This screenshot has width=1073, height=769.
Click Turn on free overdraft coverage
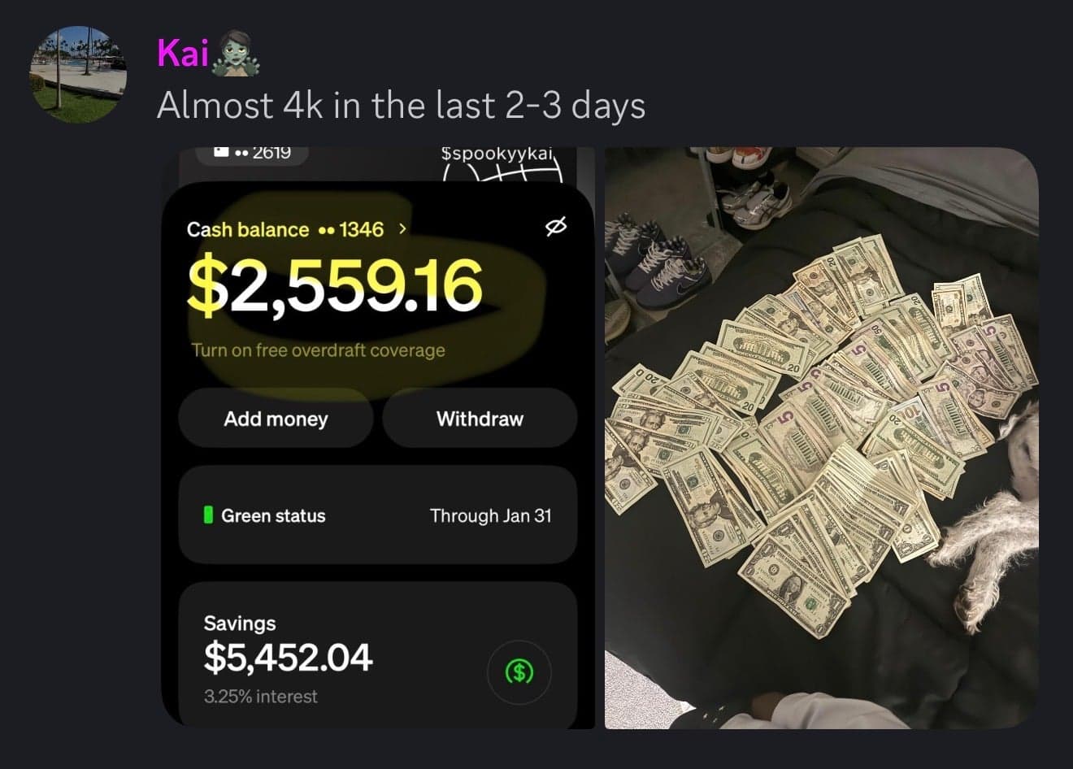[319, 350]
